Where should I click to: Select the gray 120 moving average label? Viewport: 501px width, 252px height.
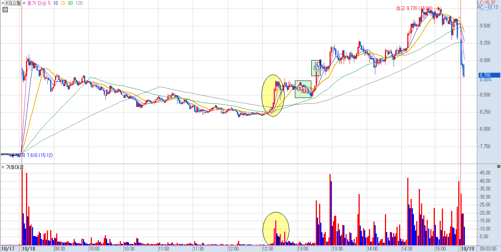point(79,3)
